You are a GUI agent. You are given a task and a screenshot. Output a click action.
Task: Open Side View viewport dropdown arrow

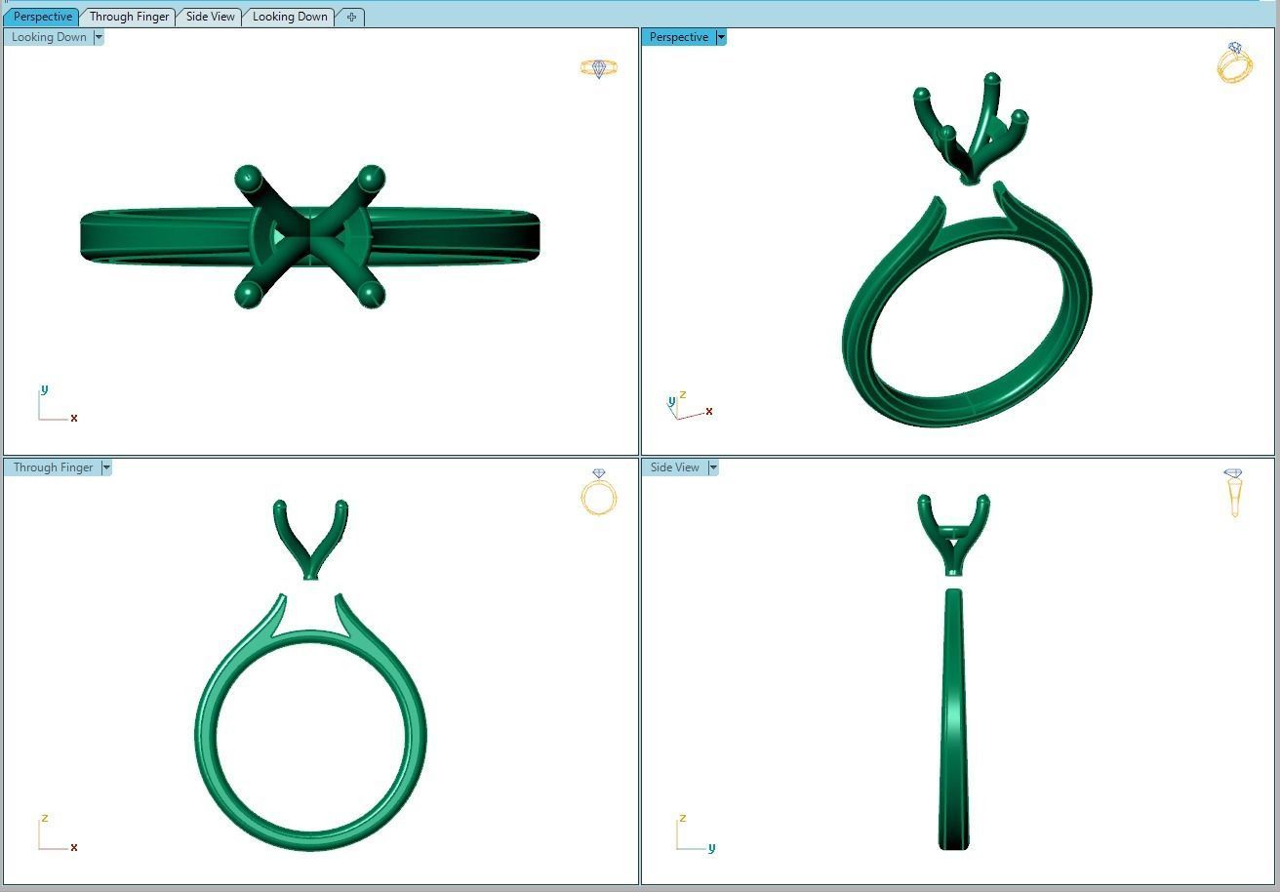(x=713, y=467)
